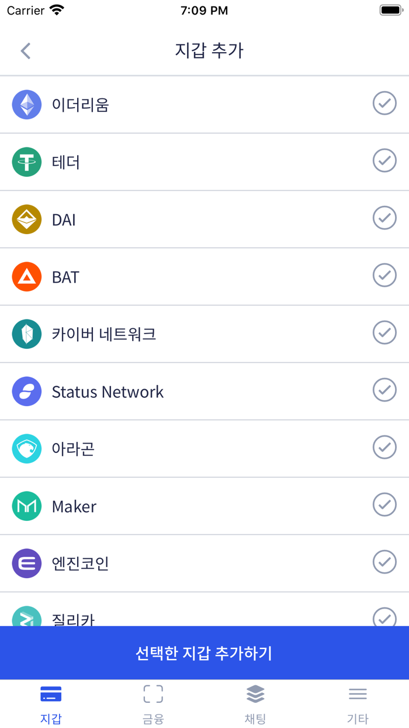Image resolution: width=409 pixels, height=728 pixels.
Task: Tap the Ethereum coin icon
Action: [x=27, y=105]
